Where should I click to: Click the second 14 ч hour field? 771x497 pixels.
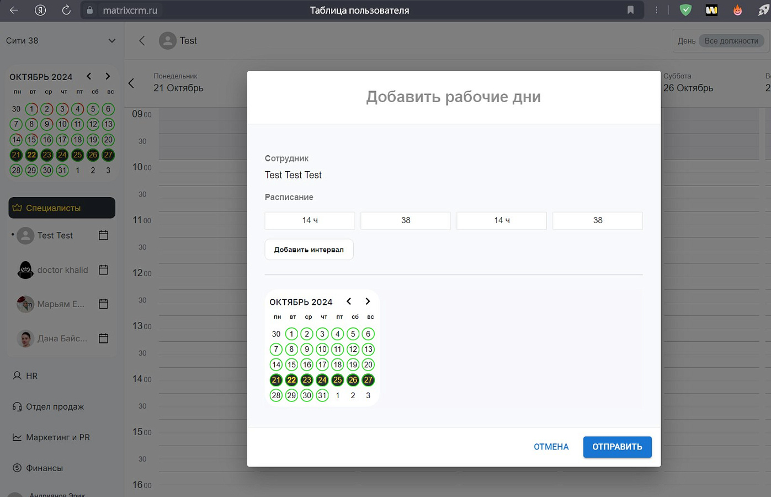coord(502,220)
